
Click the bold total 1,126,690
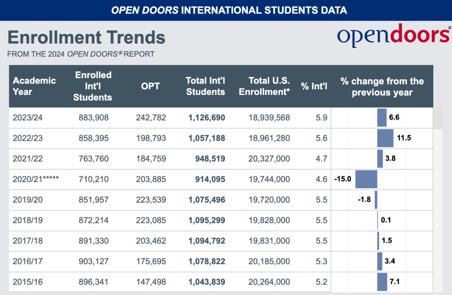206,117
